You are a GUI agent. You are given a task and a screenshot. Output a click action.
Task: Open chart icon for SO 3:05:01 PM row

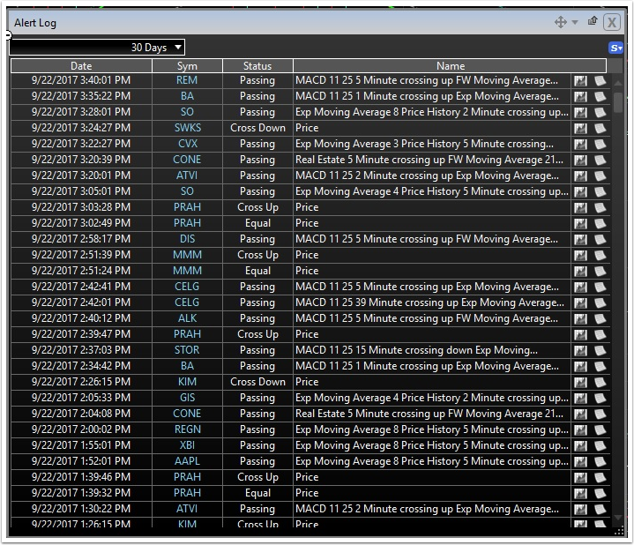click(580, 191)
